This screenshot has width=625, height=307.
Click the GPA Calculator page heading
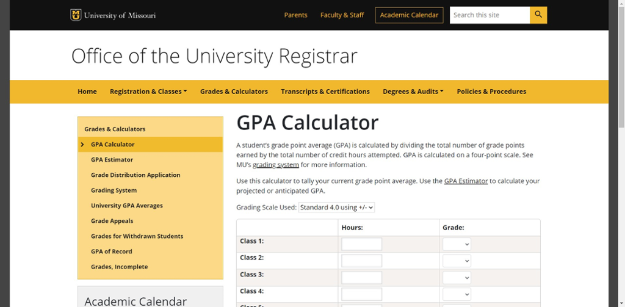tap(308, 123)
